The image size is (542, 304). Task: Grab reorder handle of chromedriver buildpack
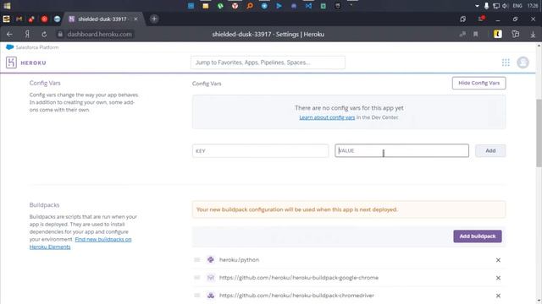197,296
